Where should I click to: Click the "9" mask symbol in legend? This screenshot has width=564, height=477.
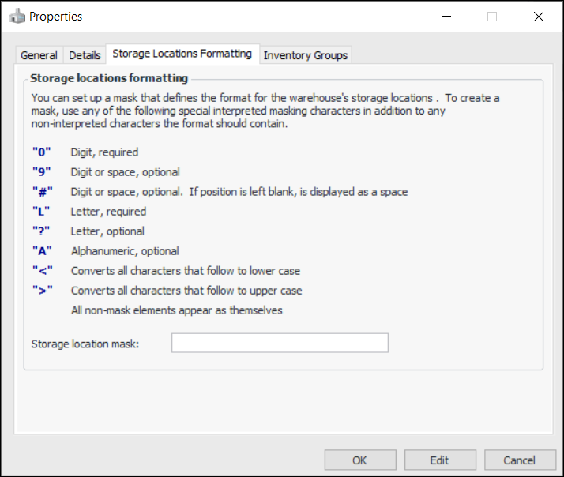coord(42,172)
